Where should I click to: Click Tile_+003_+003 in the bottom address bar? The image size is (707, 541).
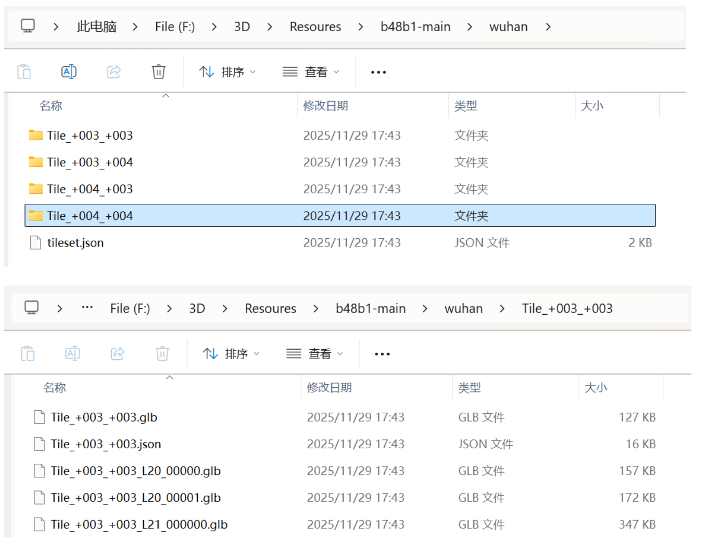567,309
